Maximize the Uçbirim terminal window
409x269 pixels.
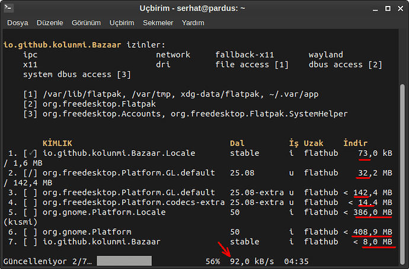tap(388, 9)
